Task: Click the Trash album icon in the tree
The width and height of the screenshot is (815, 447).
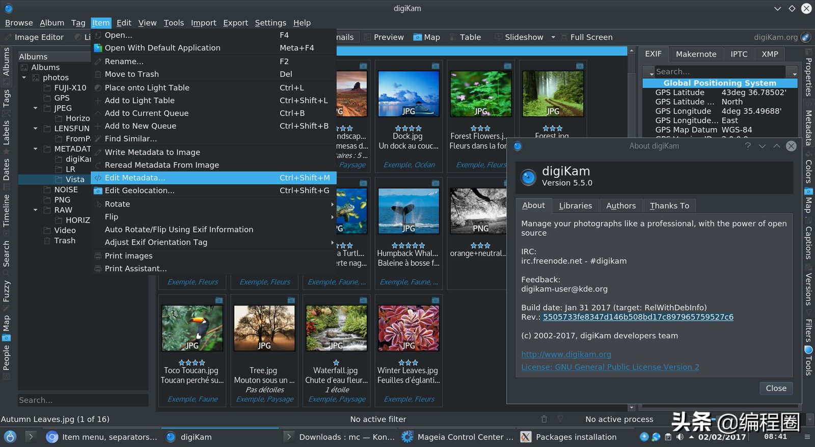Action: pyautogui.click(x=47, y=241)
